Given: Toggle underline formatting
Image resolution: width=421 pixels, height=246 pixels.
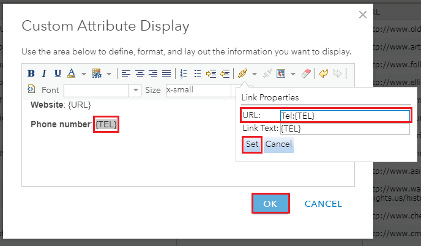Looking at the screenshot, I should click(58, 73).
